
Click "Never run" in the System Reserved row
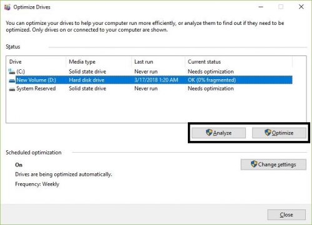146,89
